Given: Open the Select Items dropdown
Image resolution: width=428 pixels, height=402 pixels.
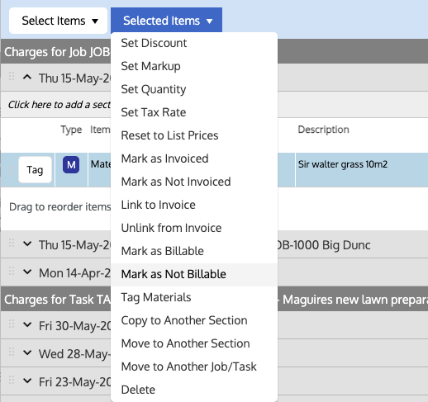Looking at the screenshot, I should coord(58,21).
